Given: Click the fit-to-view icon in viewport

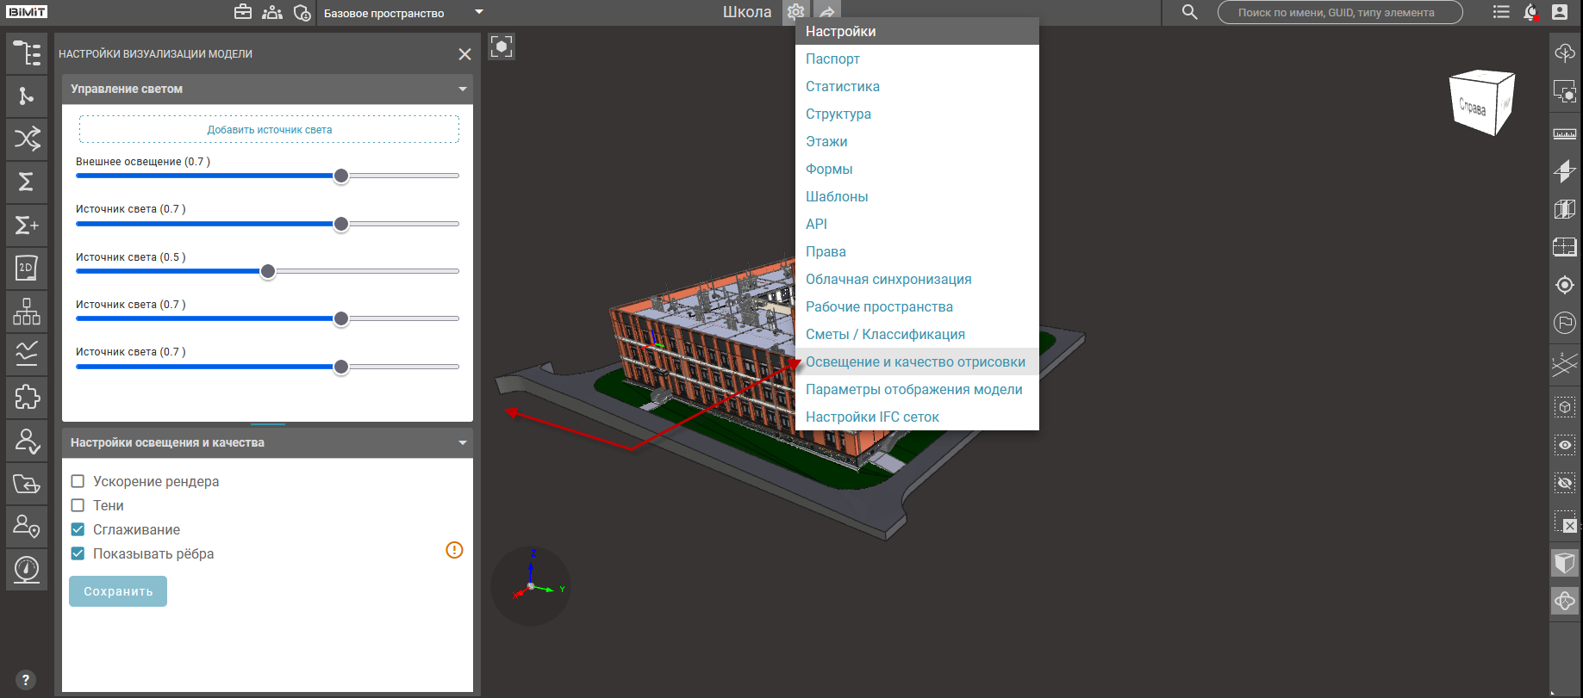Looking at the screenshot, I should click(502, 46).
